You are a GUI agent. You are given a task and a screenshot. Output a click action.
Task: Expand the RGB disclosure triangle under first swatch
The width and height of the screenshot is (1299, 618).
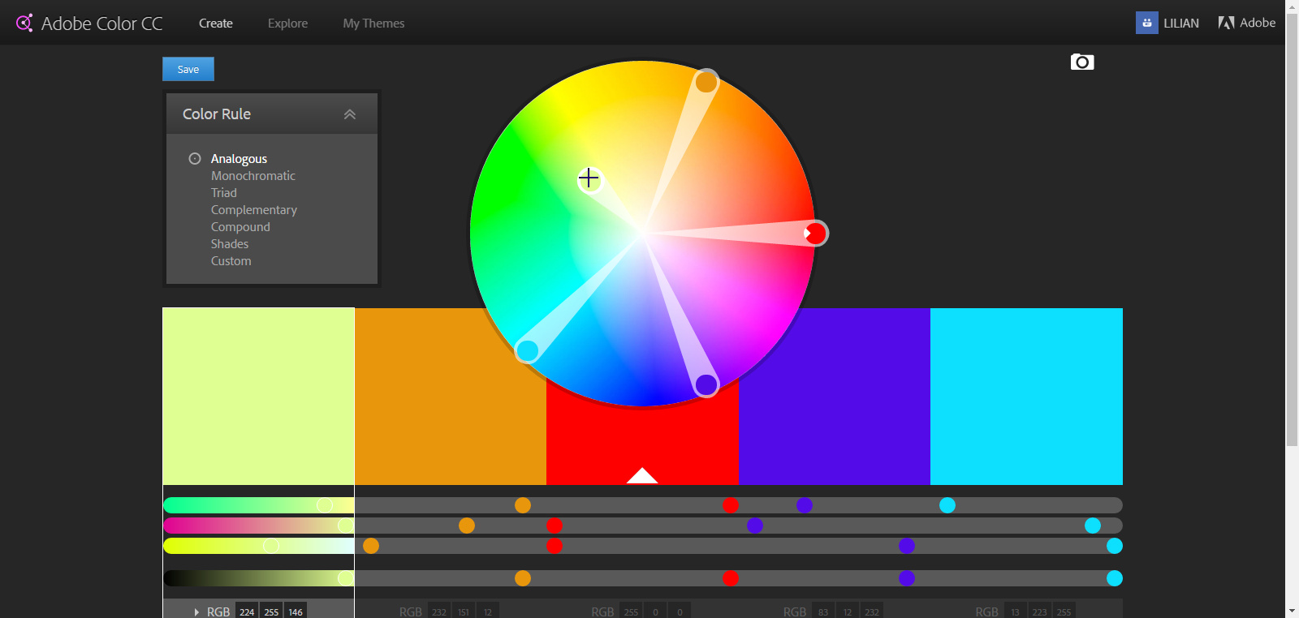(x=196, y=612)
